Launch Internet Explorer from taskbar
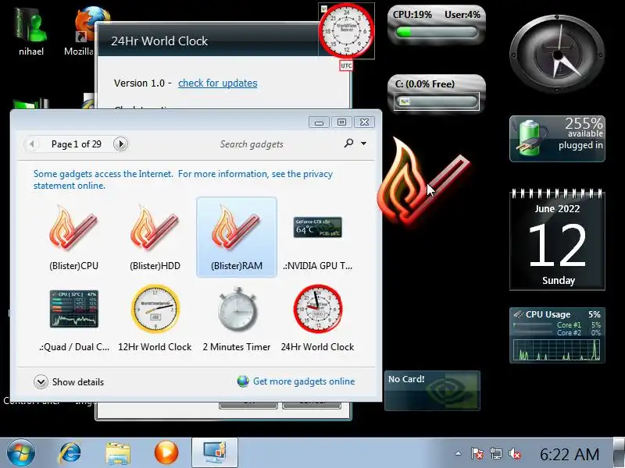This screenshot has width=625, height=468. [x=70, y=453]
